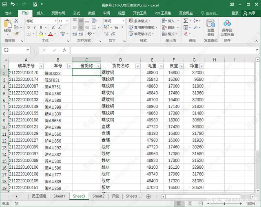Click 格式 format cells button
The width and height of the screenshot is (261, 207).
170,34
